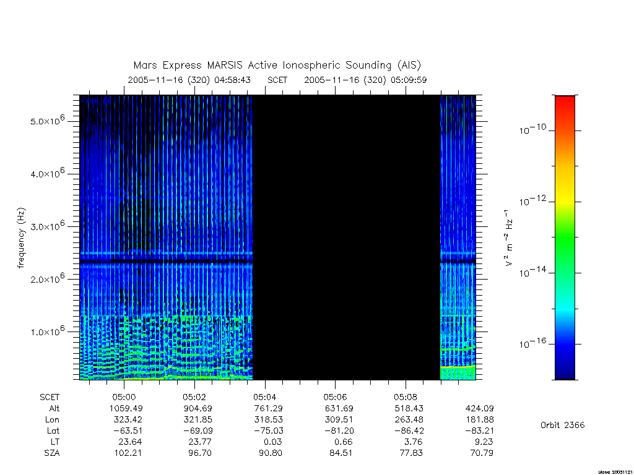Screen dimensions: 634x475
Task: Click longitude value 309.51
Action: point(339,420)
